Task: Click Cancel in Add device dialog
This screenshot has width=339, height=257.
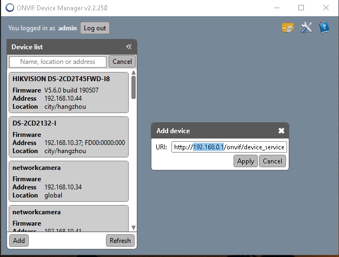Action: tap(272, 161)
